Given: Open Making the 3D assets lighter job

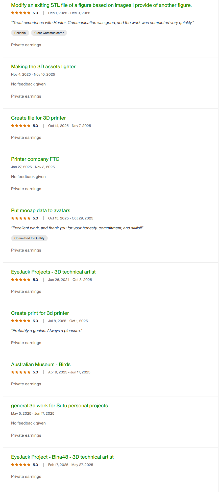Looking at the screenshot, I should [x=43, y=67].
